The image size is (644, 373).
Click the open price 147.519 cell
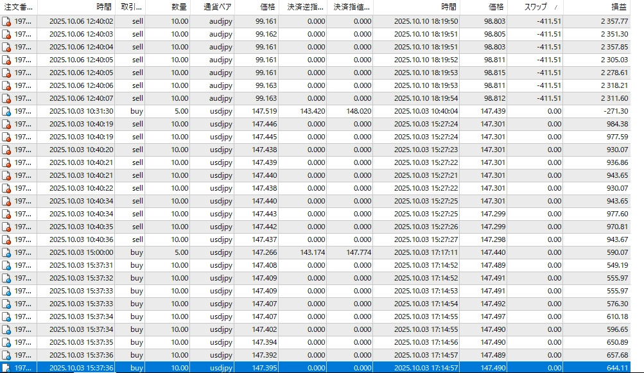point(265,111)
